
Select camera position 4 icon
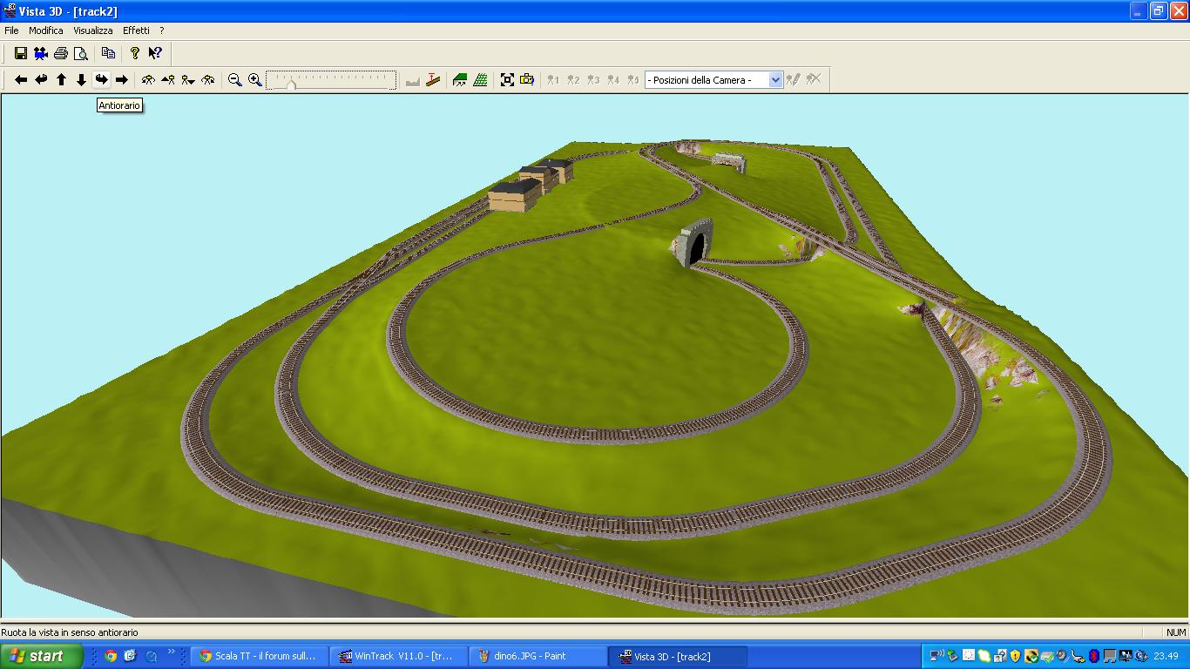[613, 80]
